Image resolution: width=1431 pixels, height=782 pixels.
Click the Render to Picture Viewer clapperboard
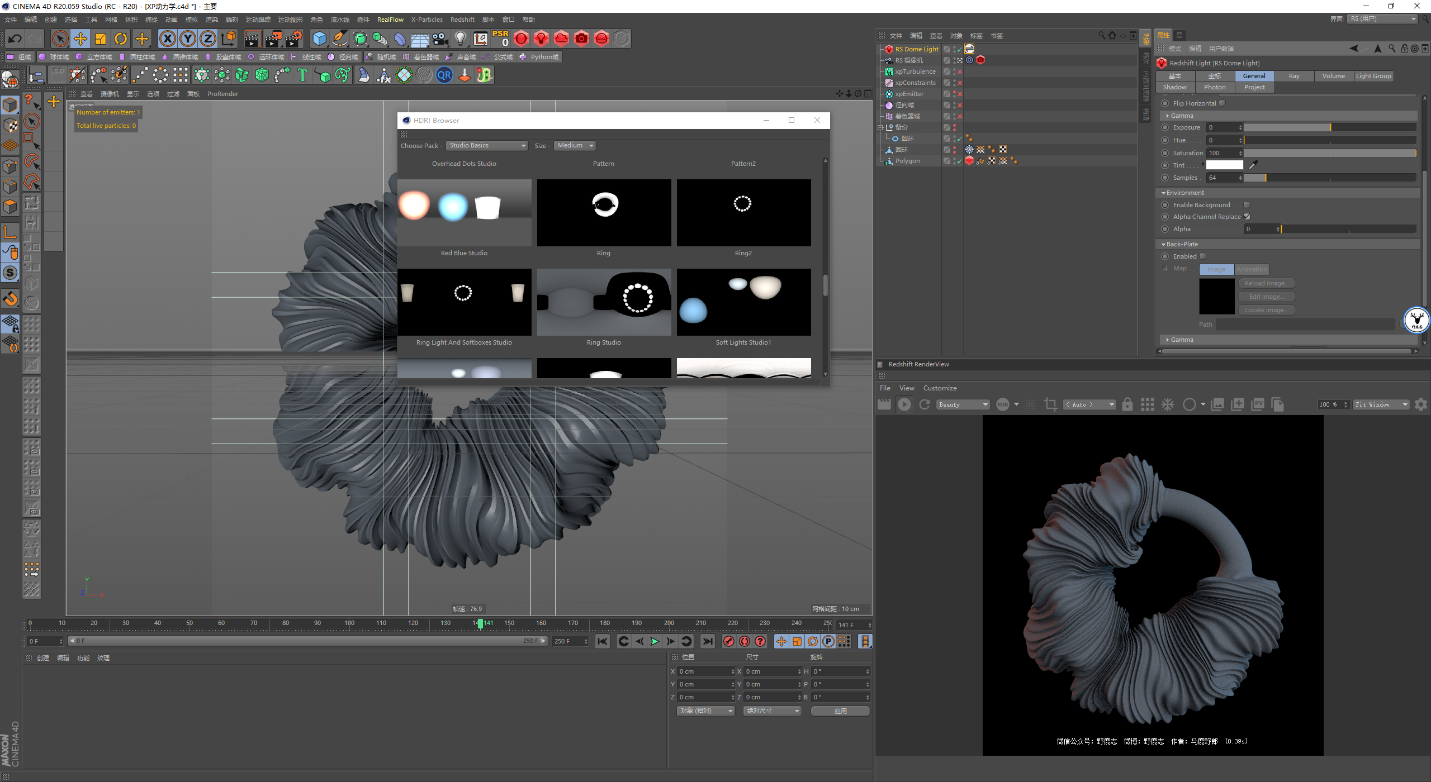[x=273, y=39]
